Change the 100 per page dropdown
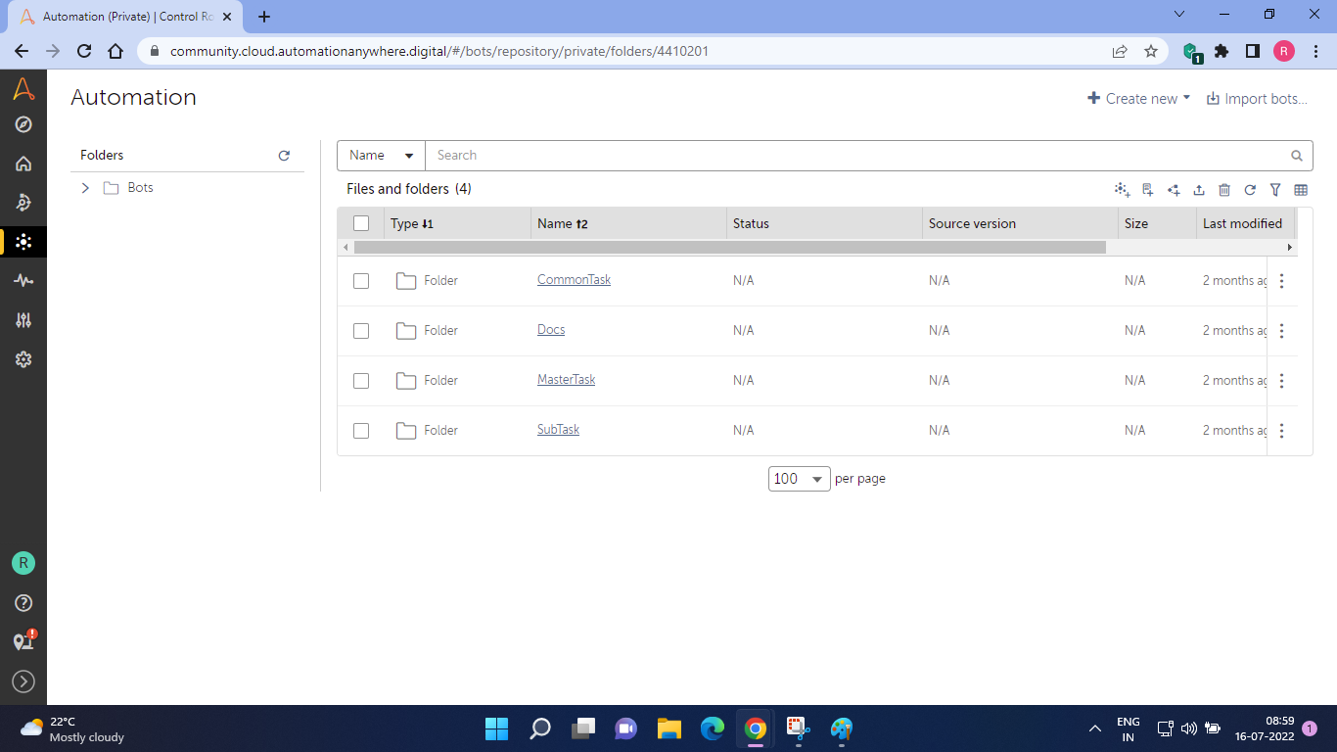This screenshot has height=752, width=1337. 799,479
